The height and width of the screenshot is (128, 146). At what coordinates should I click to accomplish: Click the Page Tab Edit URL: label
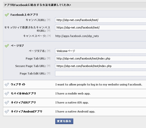33,73
